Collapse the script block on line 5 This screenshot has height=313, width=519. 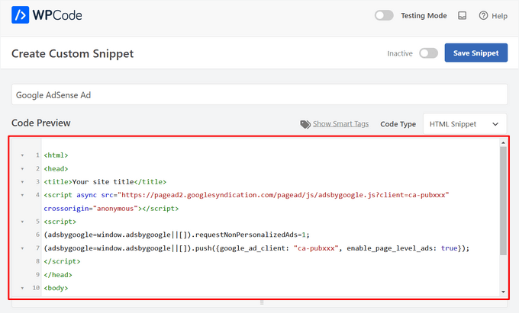tap(21, 222)
